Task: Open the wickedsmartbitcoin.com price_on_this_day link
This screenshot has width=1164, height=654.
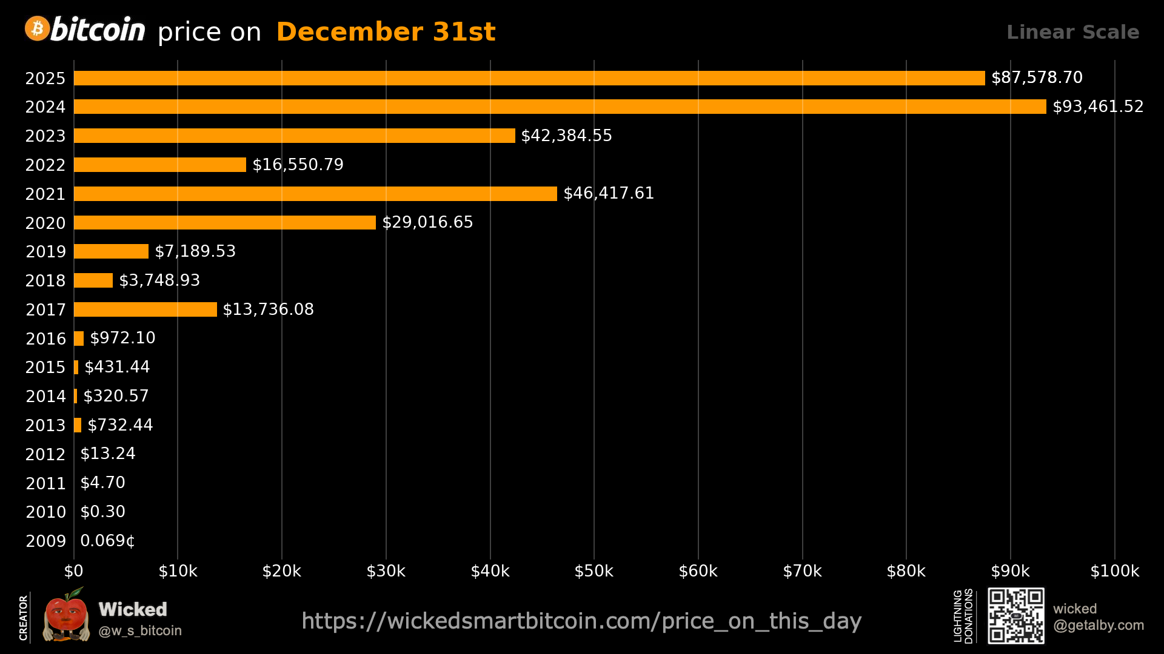Action: pos(581,621)
